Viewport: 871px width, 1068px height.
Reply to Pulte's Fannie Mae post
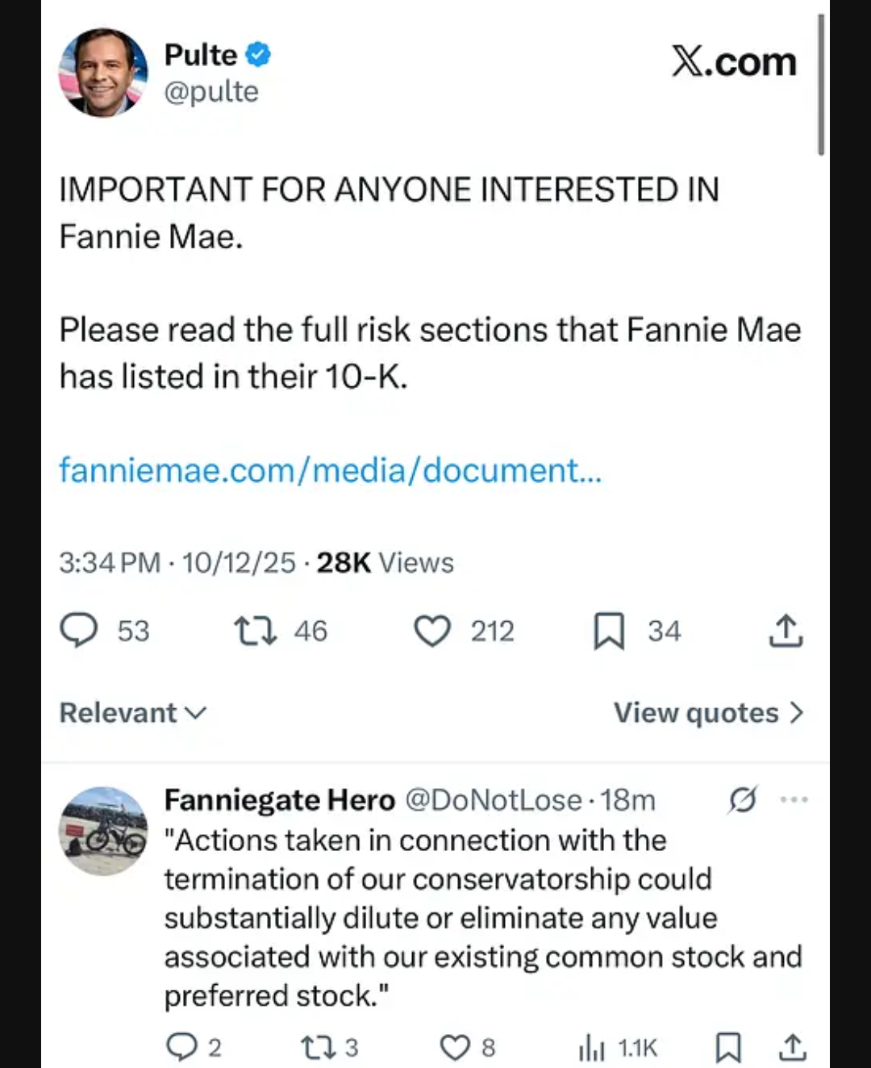pyautogui.click(x=79, y=631)
